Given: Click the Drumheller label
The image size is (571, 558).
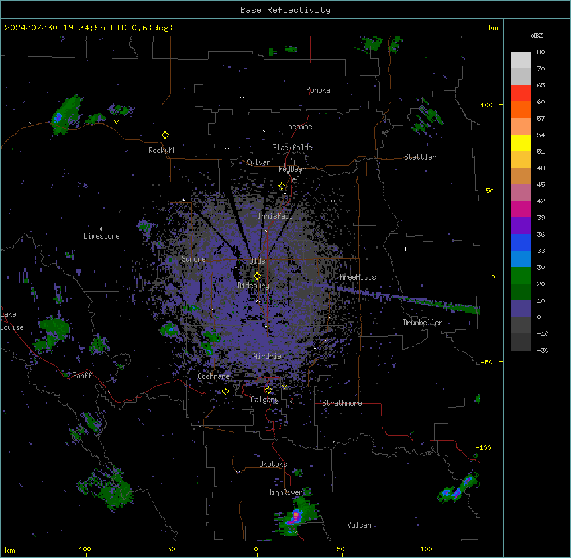Looking at the screenshot, I should 423,323.
